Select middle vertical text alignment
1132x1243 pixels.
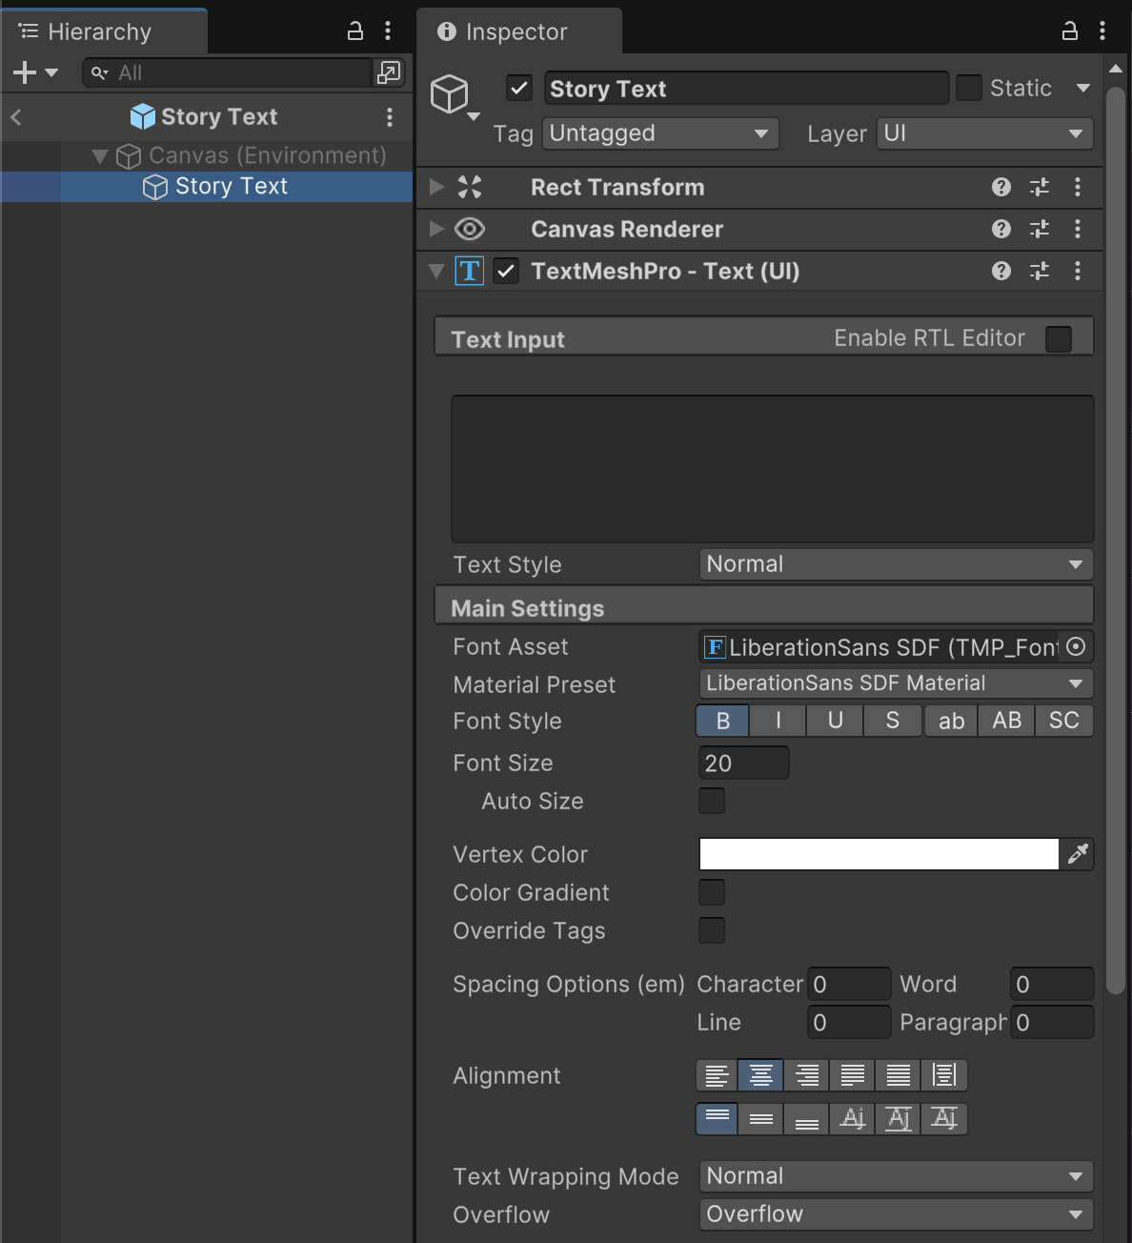pos(761,1119)
